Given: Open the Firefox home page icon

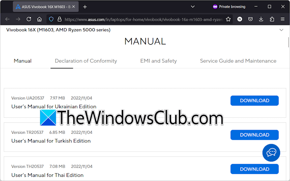Looking at the screenshot, I should 39,19.
